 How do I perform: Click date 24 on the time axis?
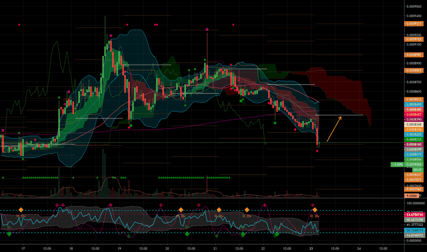pos(359,248)
